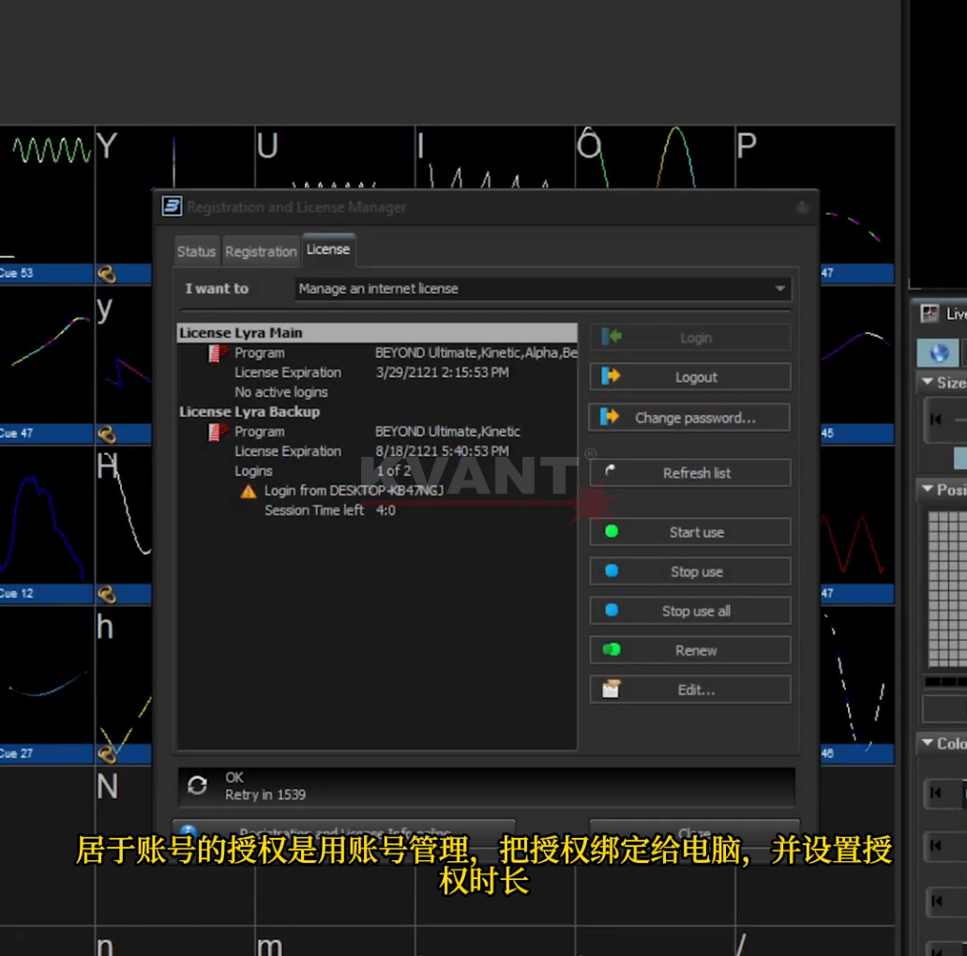Viewport: 967px width, 956px height.
Task: Select the "No active logins" row
Action: [280, 392]
